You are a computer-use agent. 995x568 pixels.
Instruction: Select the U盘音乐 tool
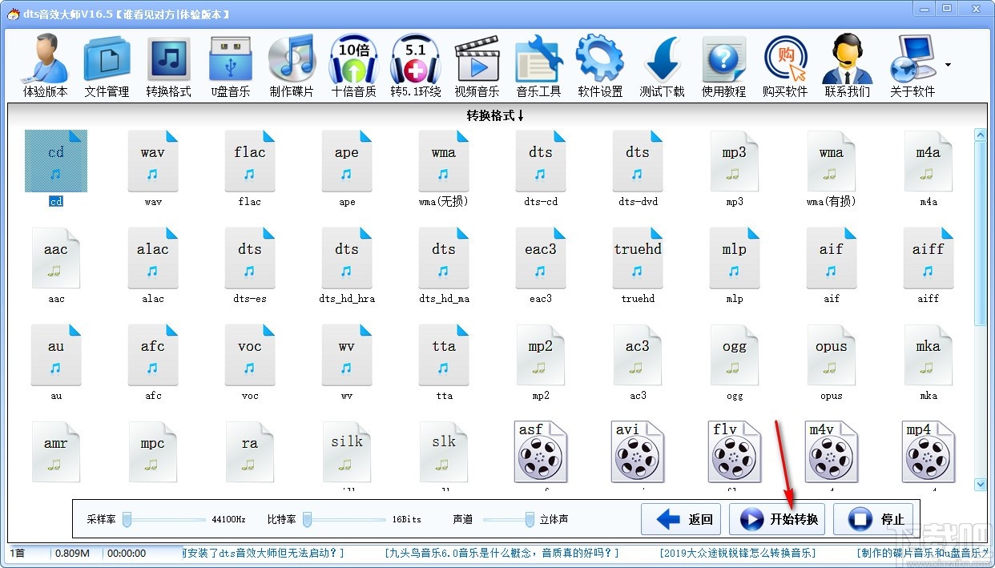pos(230,64)
